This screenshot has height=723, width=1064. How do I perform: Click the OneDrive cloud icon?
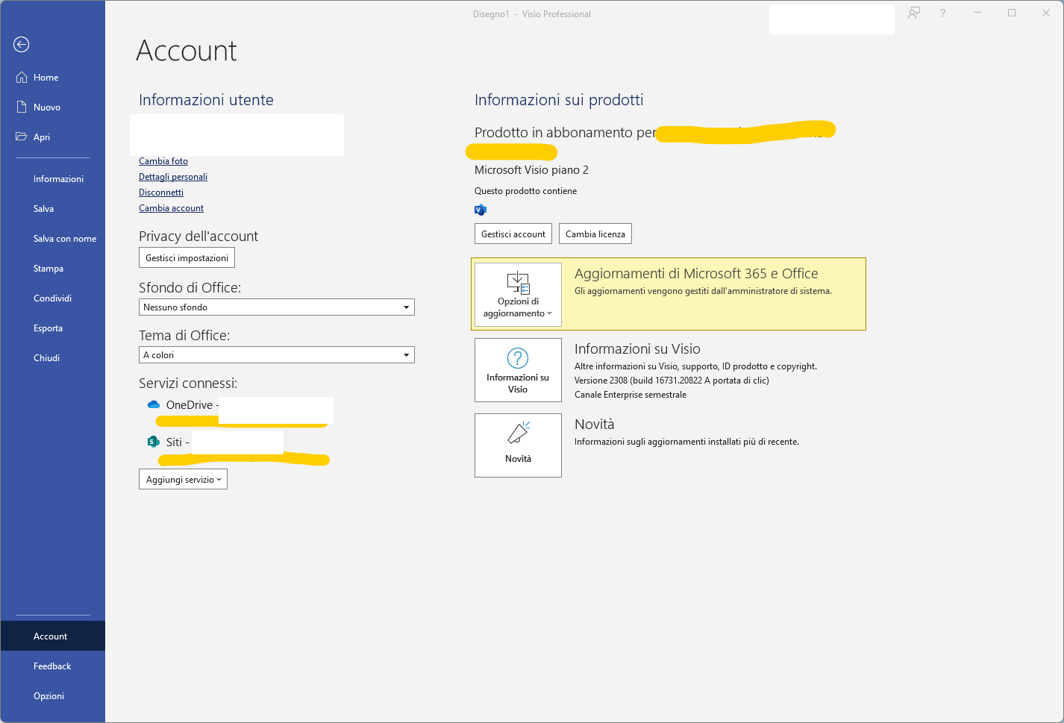(154, 404)
